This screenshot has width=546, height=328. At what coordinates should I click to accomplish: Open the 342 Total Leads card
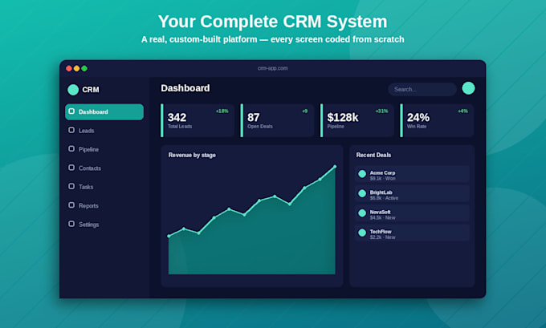[x=198, y=120]
